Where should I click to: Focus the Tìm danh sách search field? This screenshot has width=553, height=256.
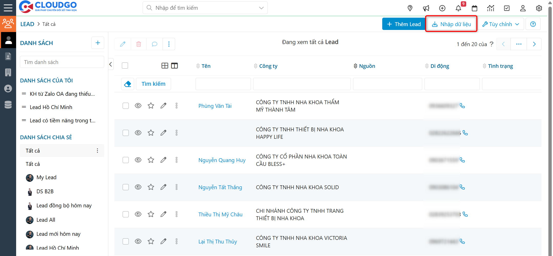(x=62, y=62)
